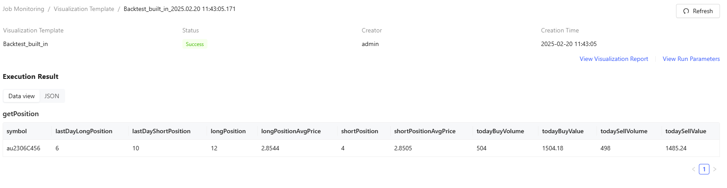Click the circular refresh icon
The image size is (727, 188).
[x=686, y=11]
